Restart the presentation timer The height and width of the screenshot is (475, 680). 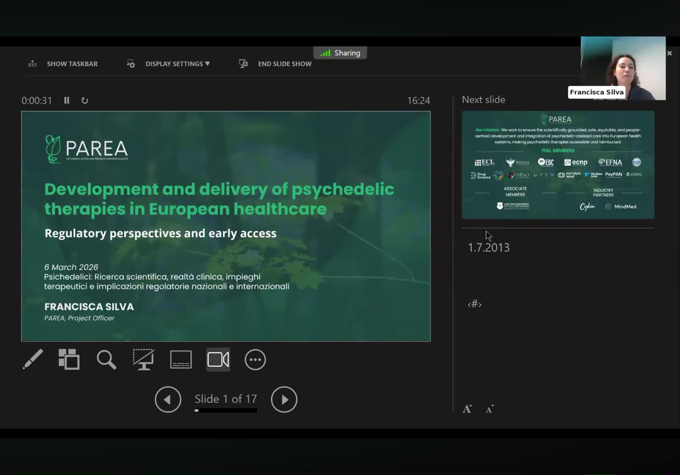(85, 100)
